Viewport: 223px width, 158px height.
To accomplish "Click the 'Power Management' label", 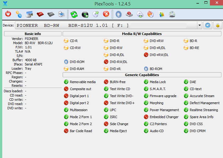I will 164,110.
